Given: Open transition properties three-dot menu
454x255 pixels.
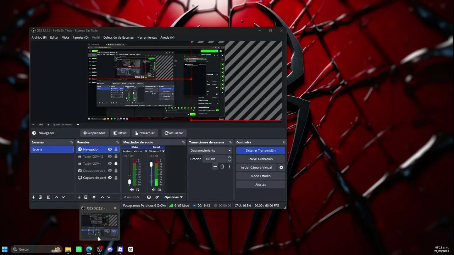Looking at the screenshot, I should pos(229,166).
